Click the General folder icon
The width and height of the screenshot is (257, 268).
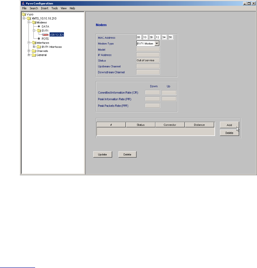pyautogui.click(x=34, y=55)
